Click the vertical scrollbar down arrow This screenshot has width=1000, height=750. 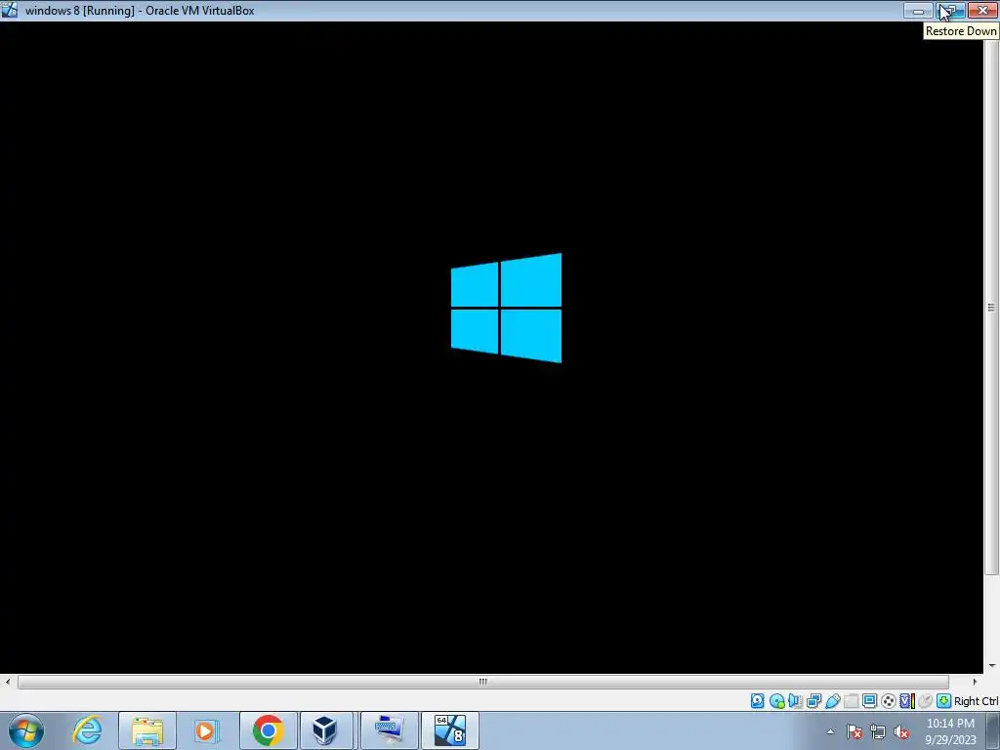pos(992,666)
